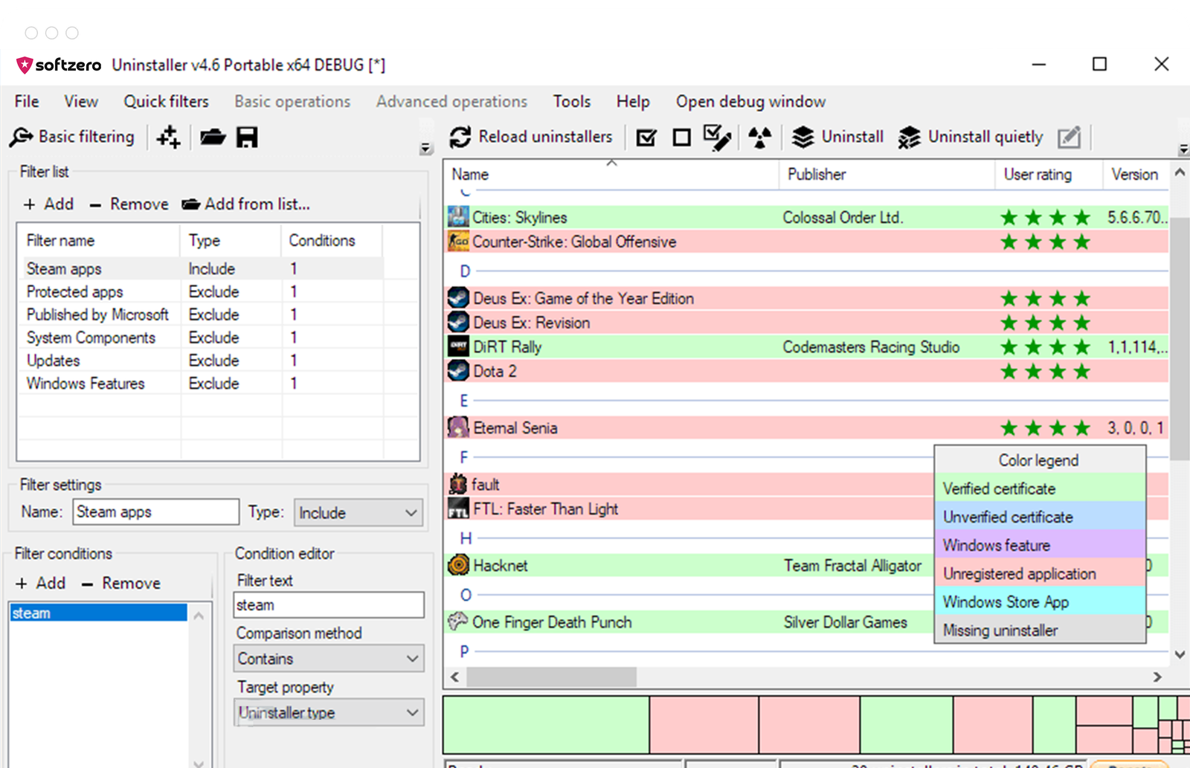This screenshot has width=1190, height=768.
Task: Click the filter Name input field
Action: tap(156, 512)
